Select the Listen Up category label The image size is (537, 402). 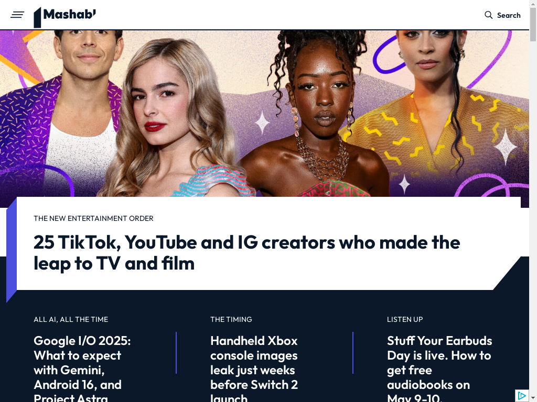tap(405, 320)
